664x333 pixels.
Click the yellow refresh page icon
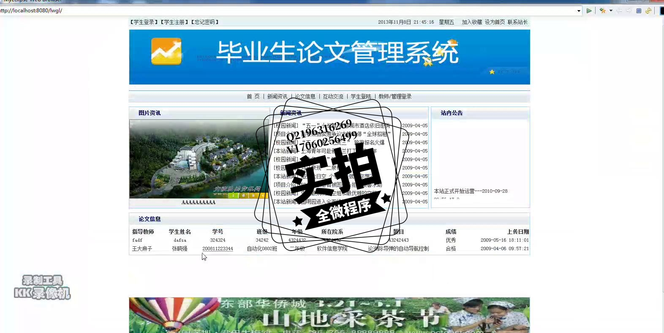648,11
